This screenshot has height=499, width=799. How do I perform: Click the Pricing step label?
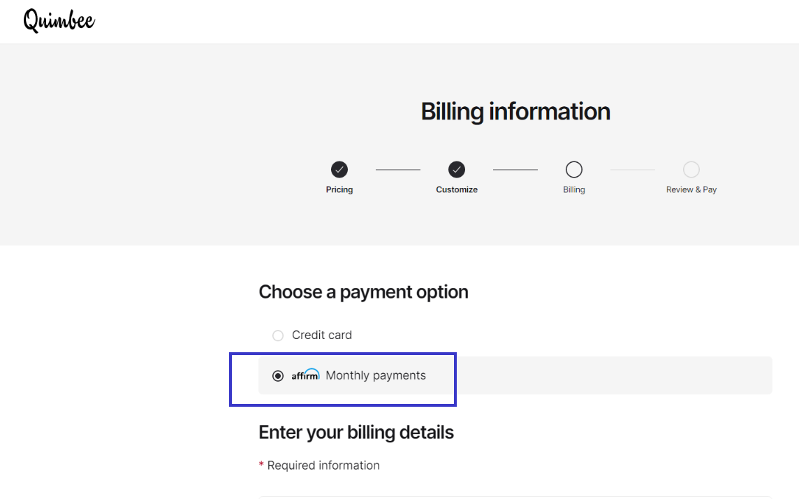pos(339,189)
